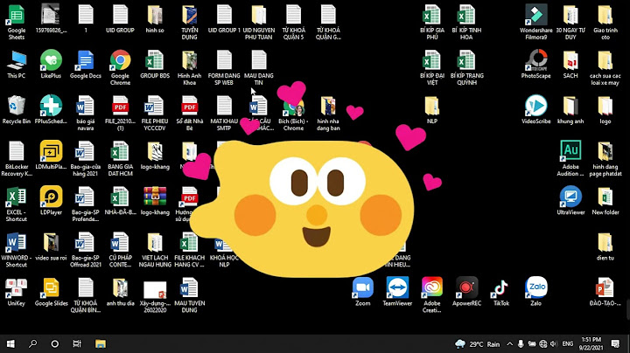Image resolution: width=630 pixels, height=353 pixels.
Task: Open the ĐÀO-TẠO PowerPoint file
Action: click(605, 292)
